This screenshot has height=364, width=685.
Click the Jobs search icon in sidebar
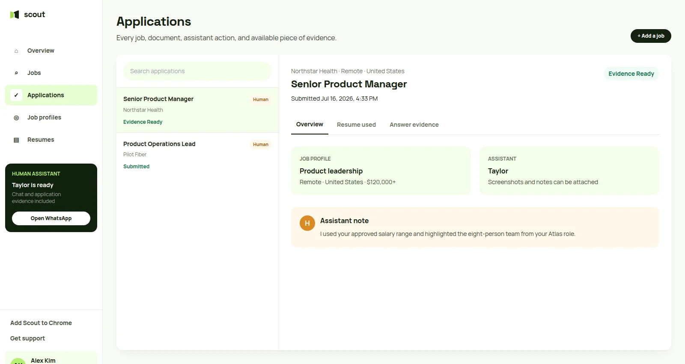tap(16, 73)
